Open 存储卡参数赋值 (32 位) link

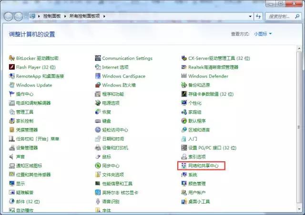click(x=211, y=94)
